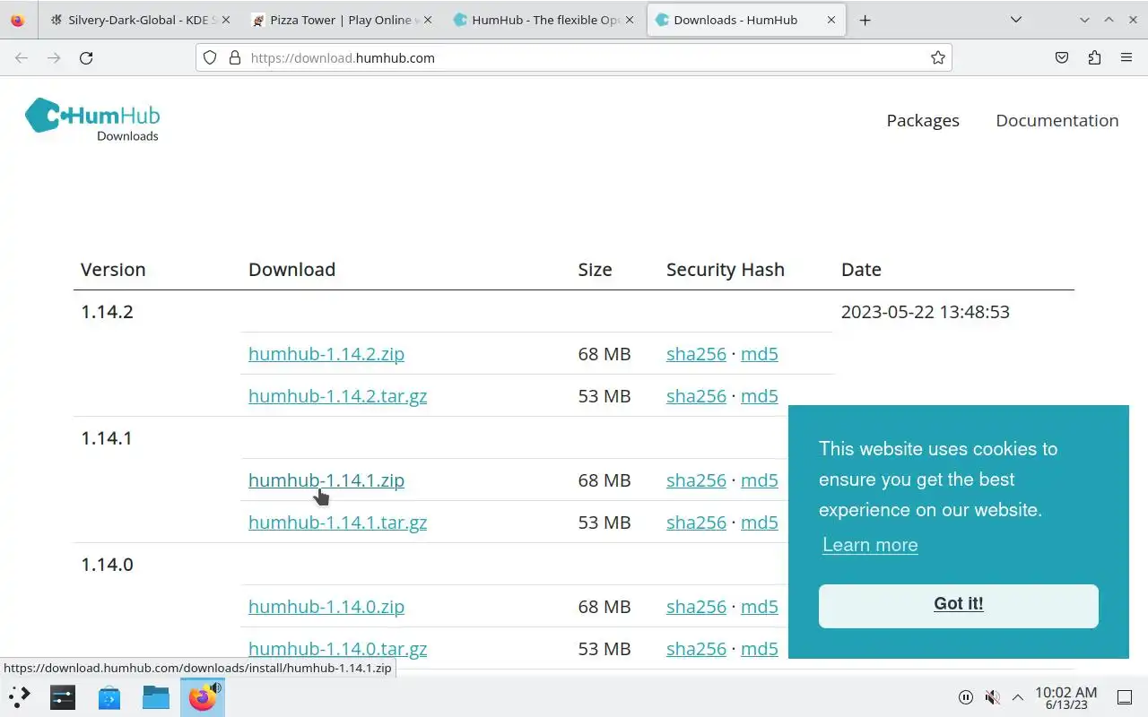
Task: Close the Pizza Tower tab
Action: 427,20
